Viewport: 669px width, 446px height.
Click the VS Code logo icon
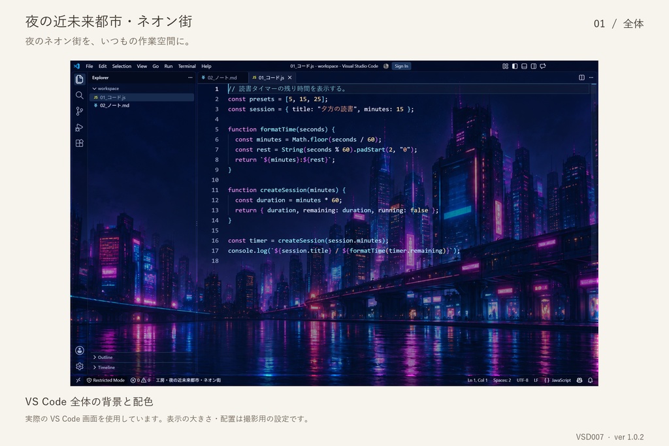[x=77, y=66]
